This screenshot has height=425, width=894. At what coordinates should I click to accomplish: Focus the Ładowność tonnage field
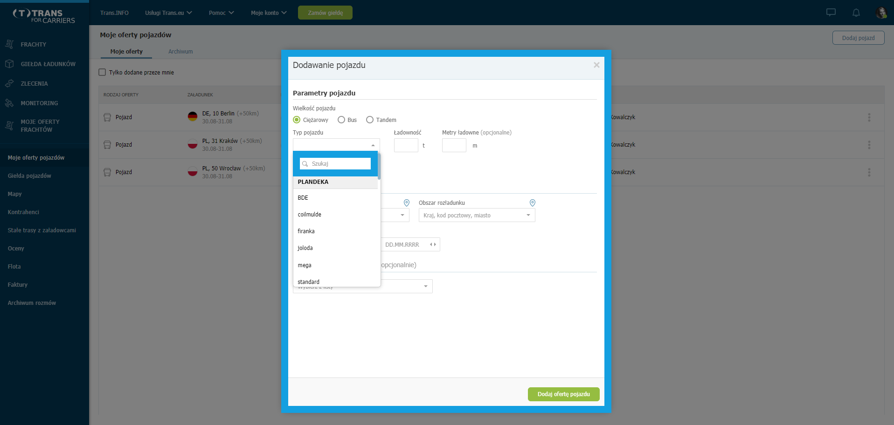point(406,145)
